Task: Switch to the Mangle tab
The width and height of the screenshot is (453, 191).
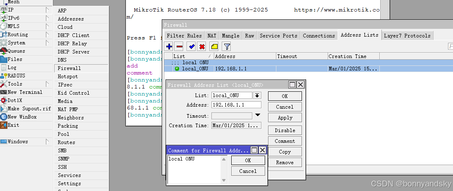Action: click(x=230, y=36)
